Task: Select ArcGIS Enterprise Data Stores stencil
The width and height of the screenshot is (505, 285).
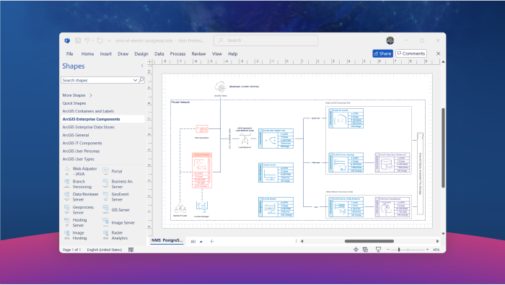Action: [x=89, y=127]
